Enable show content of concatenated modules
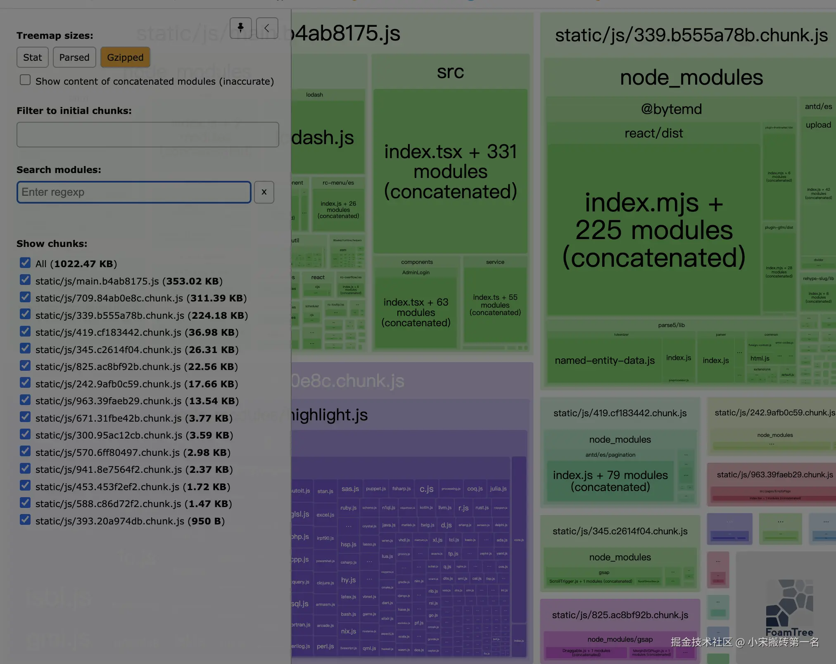The width and height of the screenshot is (836, 664). pyautogui.click(x=25, y=80)
